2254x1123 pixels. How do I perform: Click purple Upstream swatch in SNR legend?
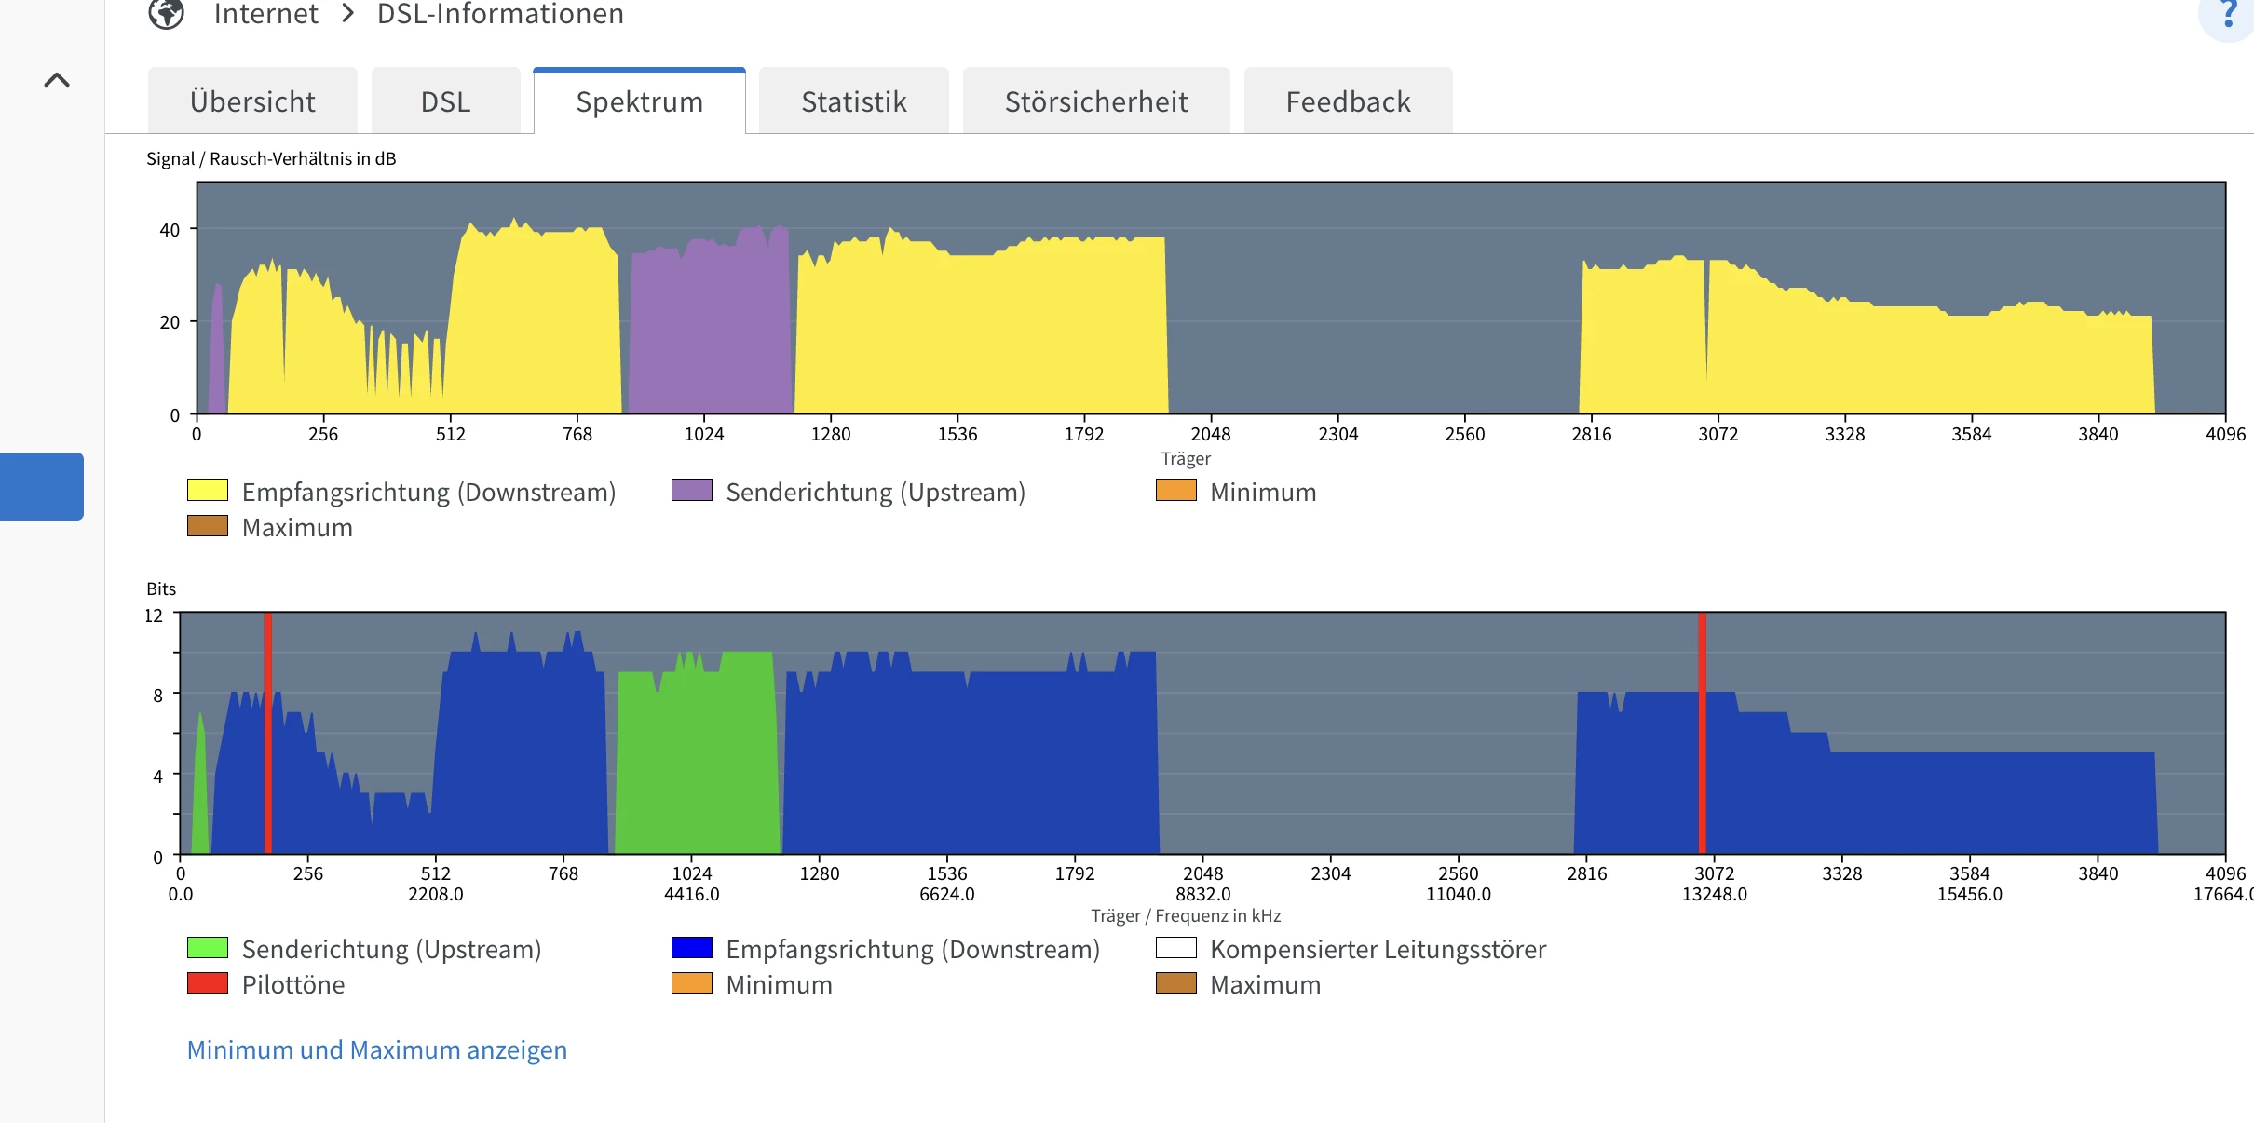(692, 490)
